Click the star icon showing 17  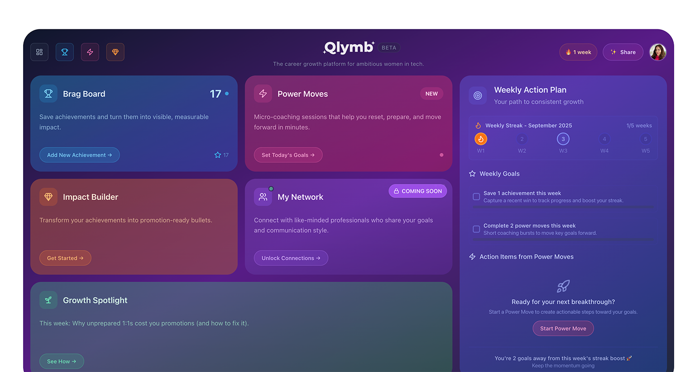pyautogui.click(x=218, y=155)
